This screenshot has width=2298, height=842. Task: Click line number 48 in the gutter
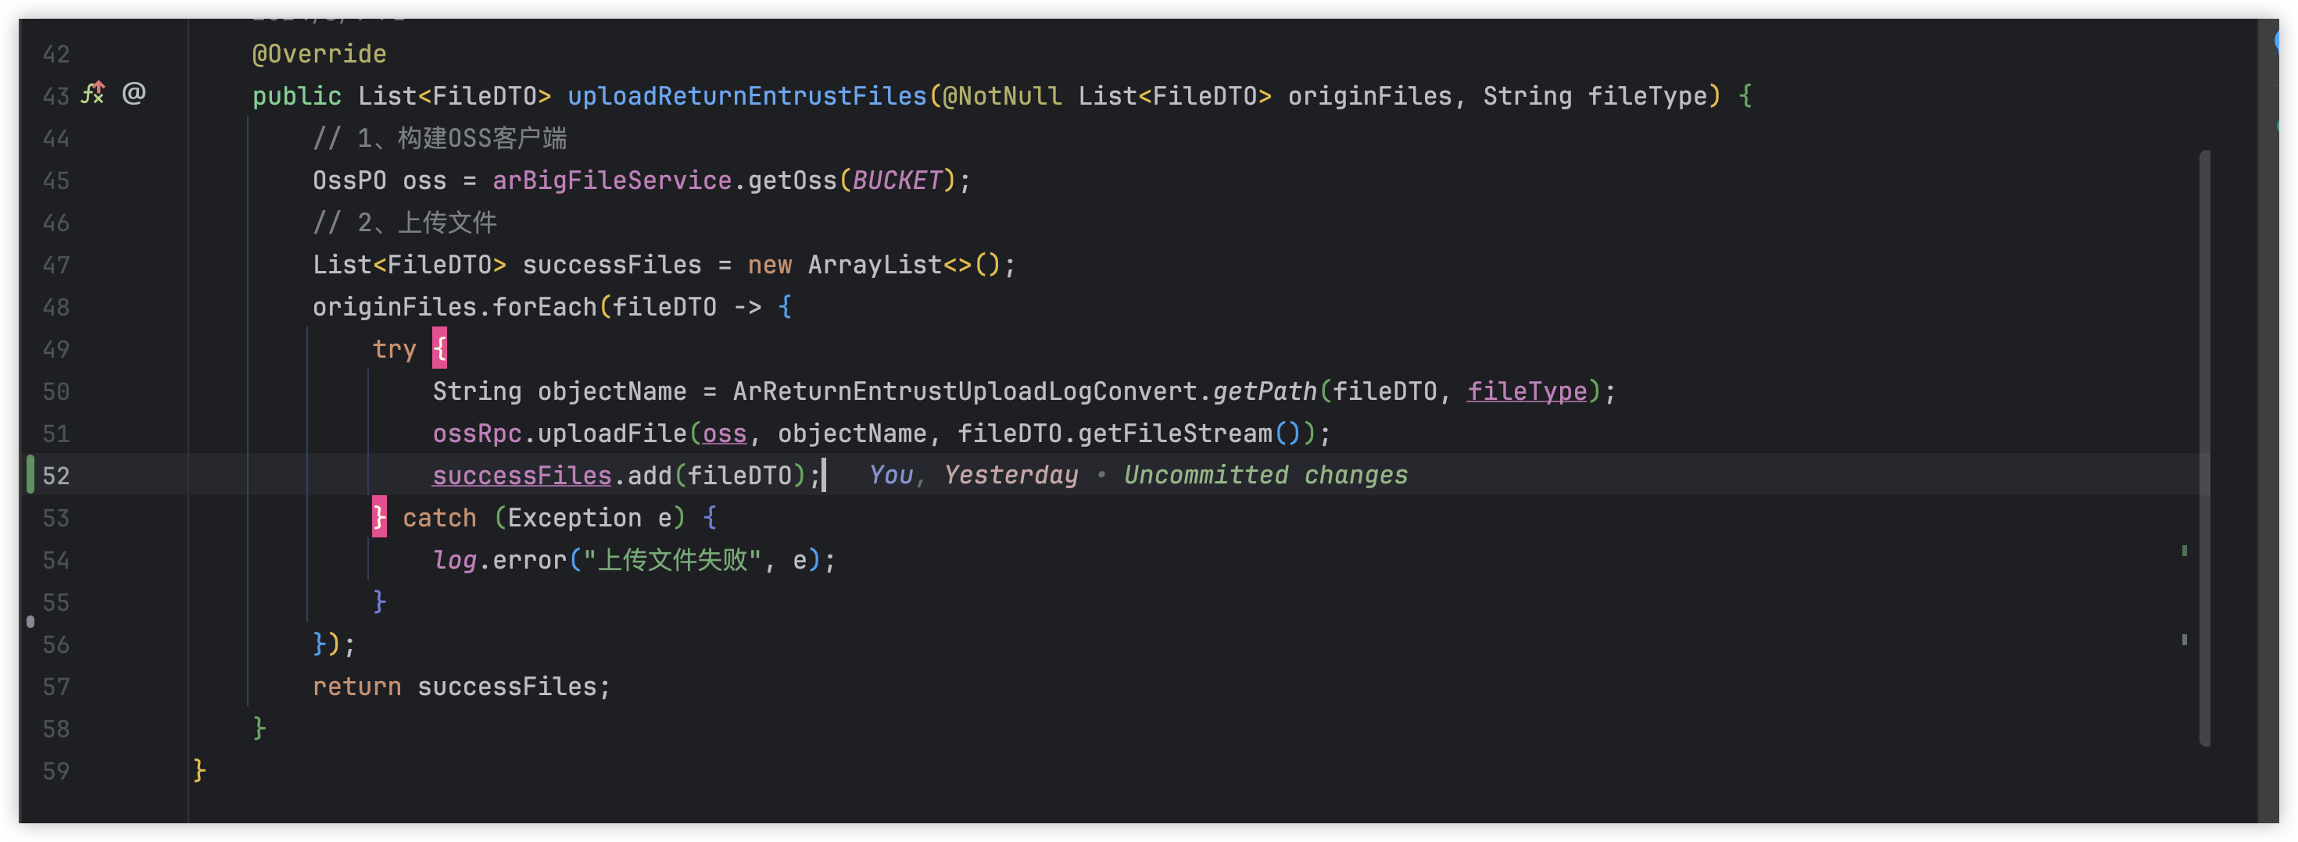point(55,308)
